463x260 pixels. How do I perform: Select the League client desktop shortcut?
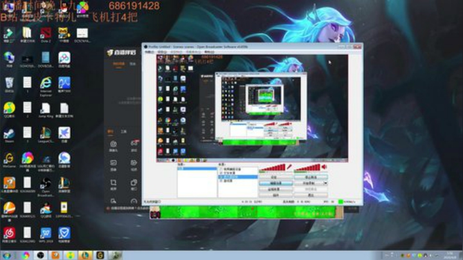point(46,135)
